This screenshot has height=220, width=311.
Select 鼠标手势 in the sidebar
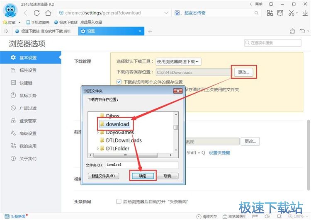(x=31, y=96)
